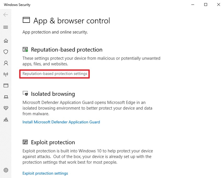
Task: Click the App & browser control page icon
Action: tap(26, 20)
